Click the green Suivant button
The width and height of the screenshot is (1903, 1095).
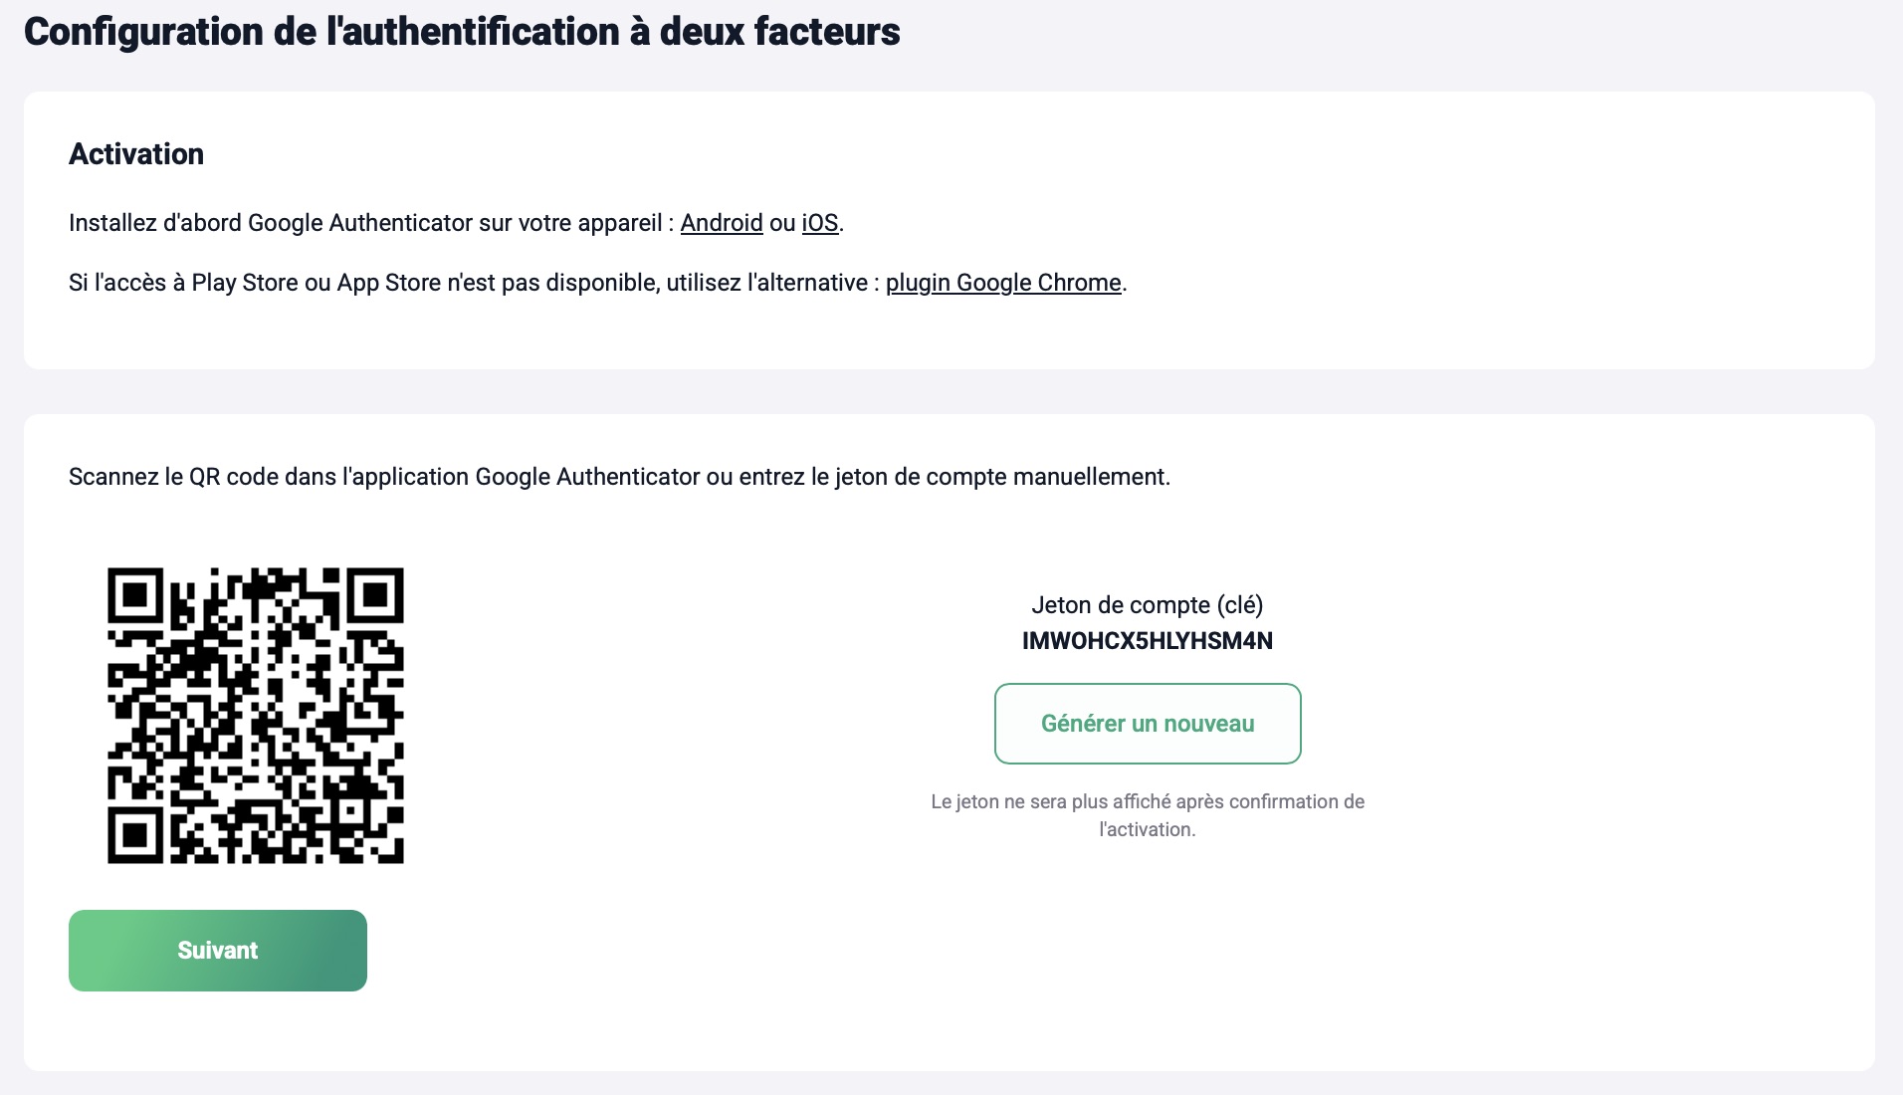click(218, 951)
